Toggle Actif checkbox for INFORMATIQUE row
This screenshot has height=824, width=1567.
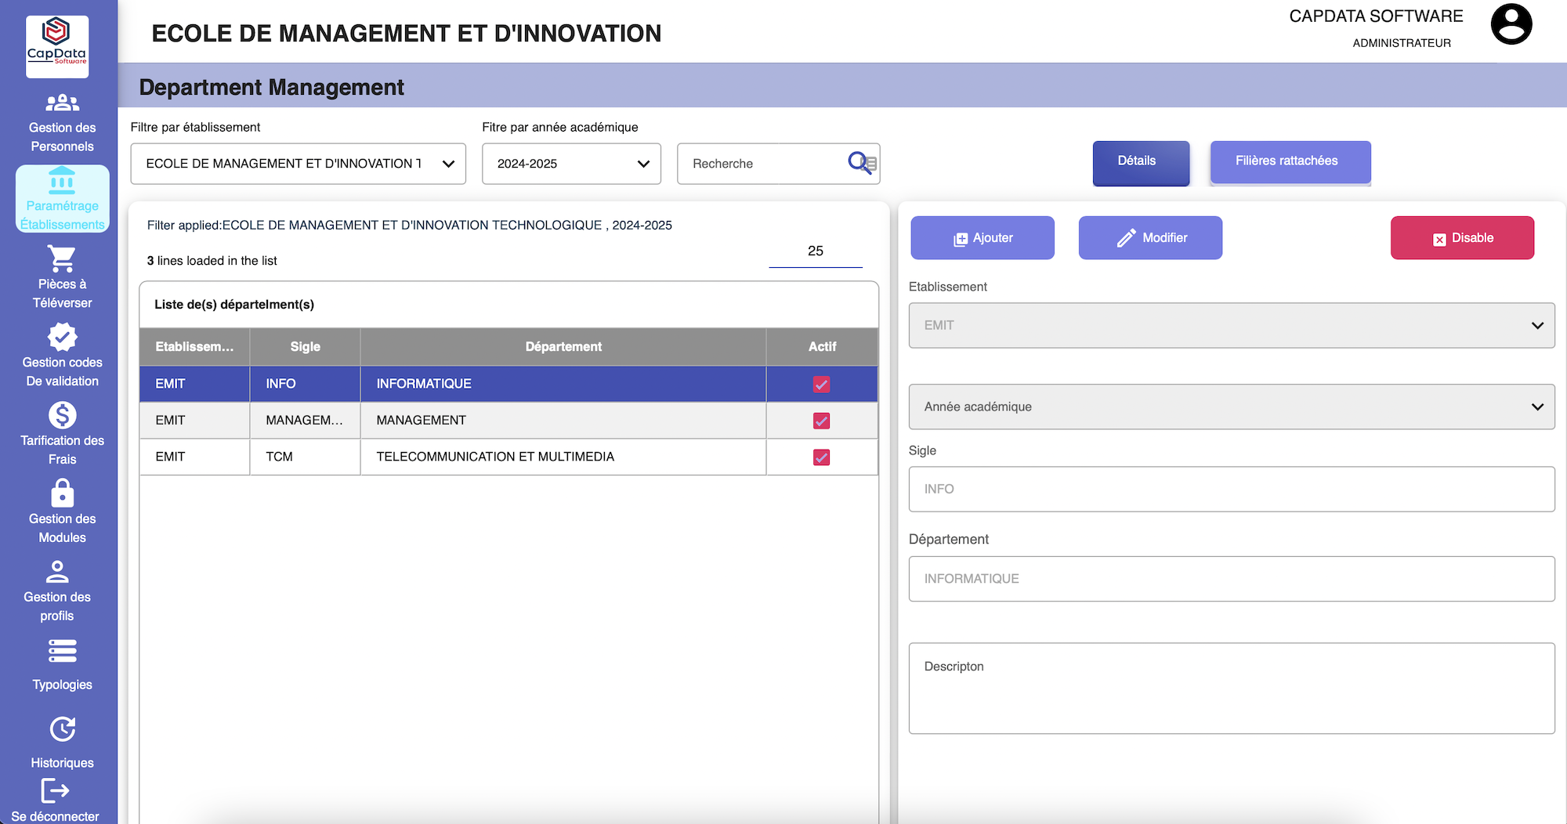tap(821, 385)
